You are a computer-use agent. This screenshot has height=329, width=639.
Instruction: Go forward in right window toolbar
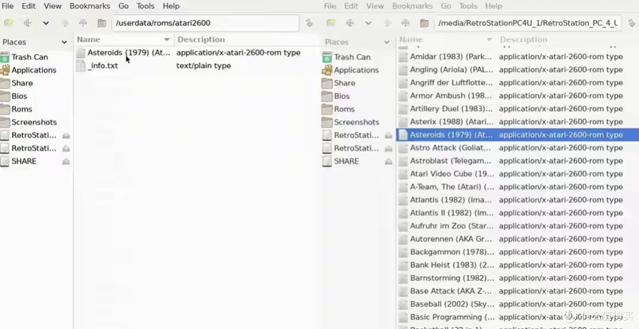coord(387,23)
